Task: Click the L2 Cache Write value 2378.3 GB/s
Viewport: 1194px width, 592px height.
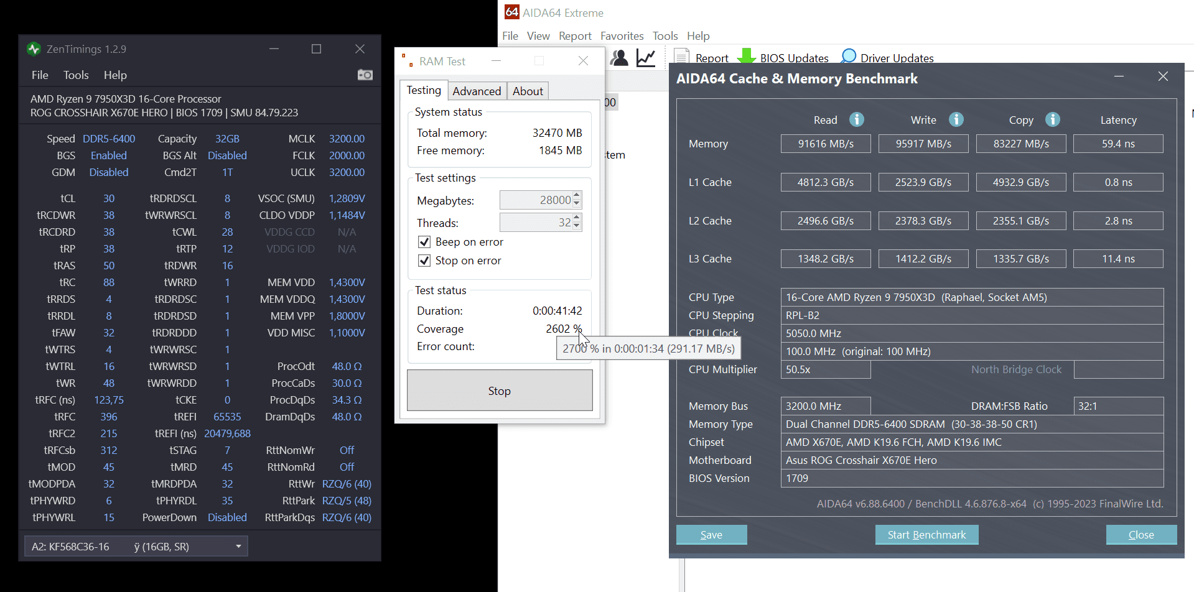Action: 923,221
